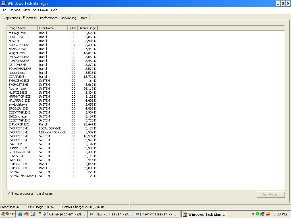Switch to the Networking tab
Viewport: 291px width, 218px height.
pyautogui.click(x=68, y=18)
